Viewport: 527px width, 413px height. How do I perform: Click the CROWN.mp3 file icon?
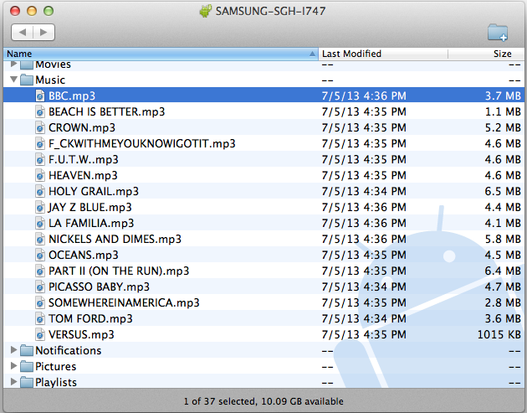[40, 127]
